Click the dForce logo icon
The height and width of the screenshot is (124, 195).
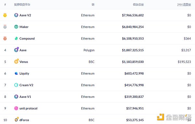pos(17,119)
